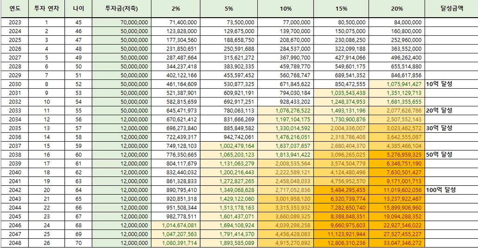Screen dimensions: 478x248
Task: Click the 1,076,276,522 cell
Action: point(286,111)
